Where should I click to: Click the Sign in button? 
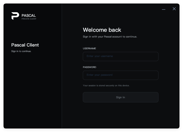coord(121,97)
